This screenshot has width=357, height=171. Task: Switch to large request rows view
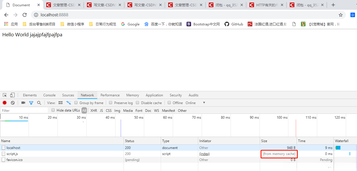click(61, 103)
